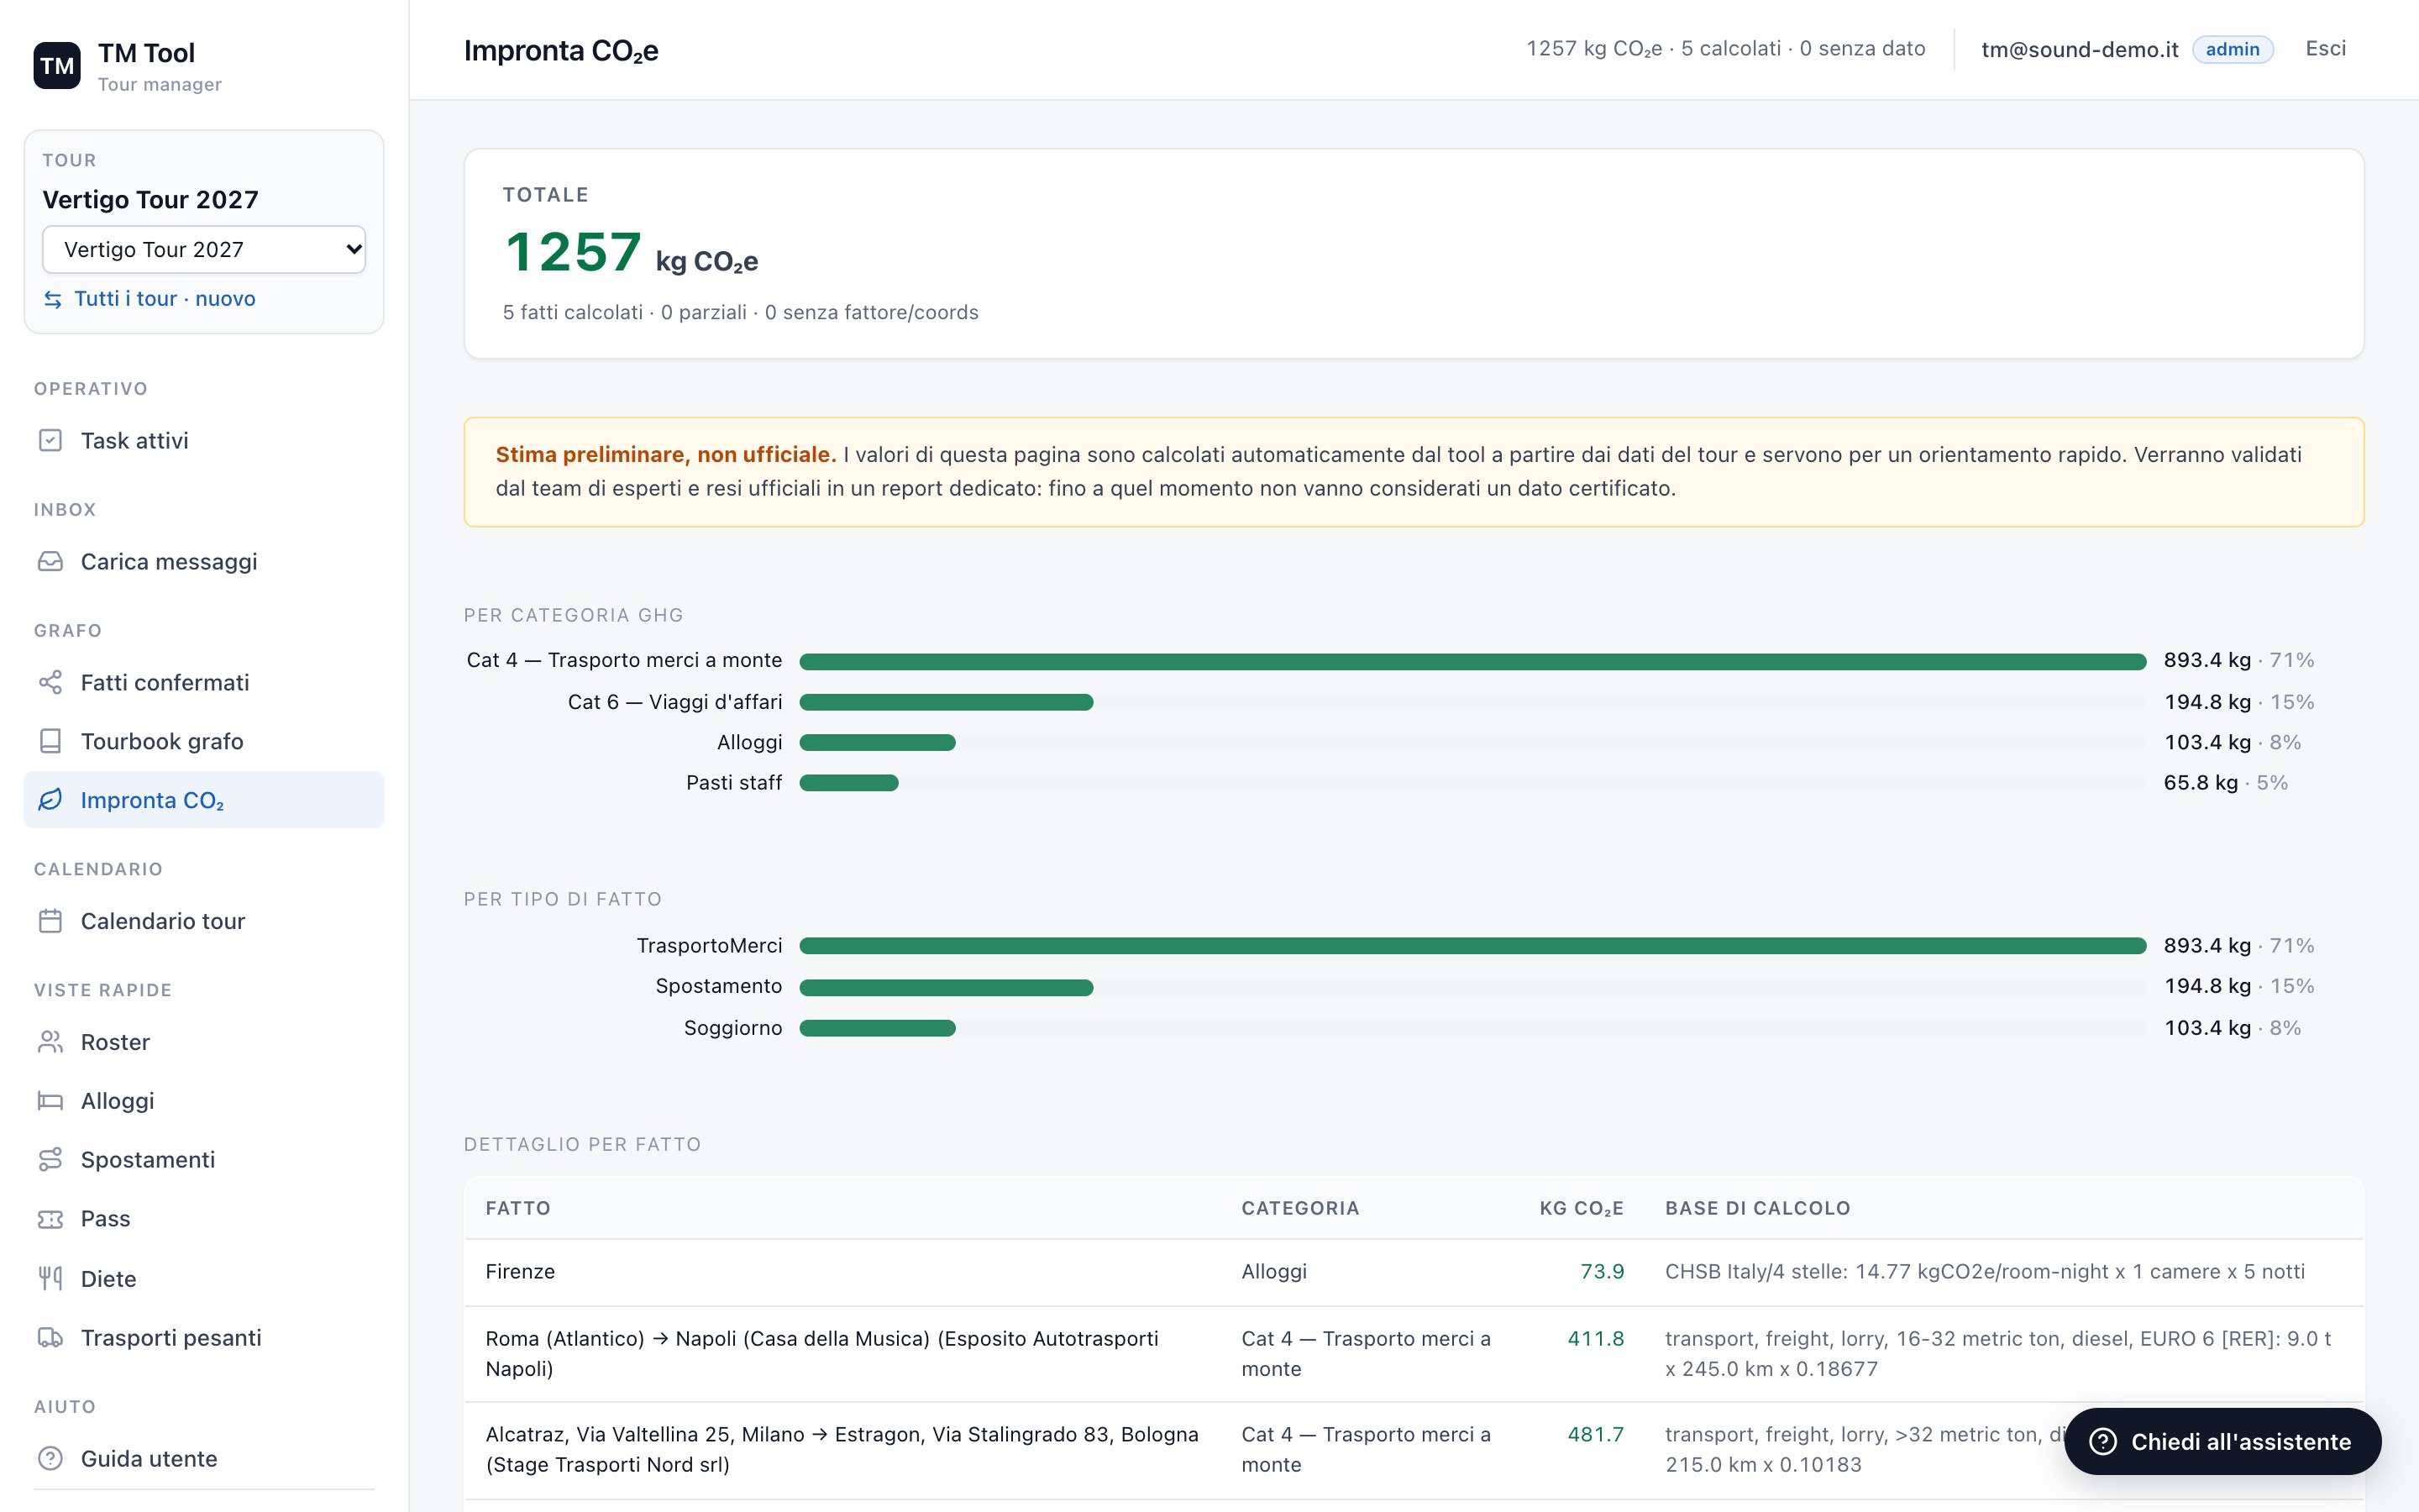2419x1512 pixels.
Task: Open Task attivi in sidebar
Action: point(204,441)
